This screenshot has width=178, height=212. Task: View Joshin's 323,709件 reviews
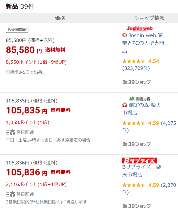tap(136, 68)
